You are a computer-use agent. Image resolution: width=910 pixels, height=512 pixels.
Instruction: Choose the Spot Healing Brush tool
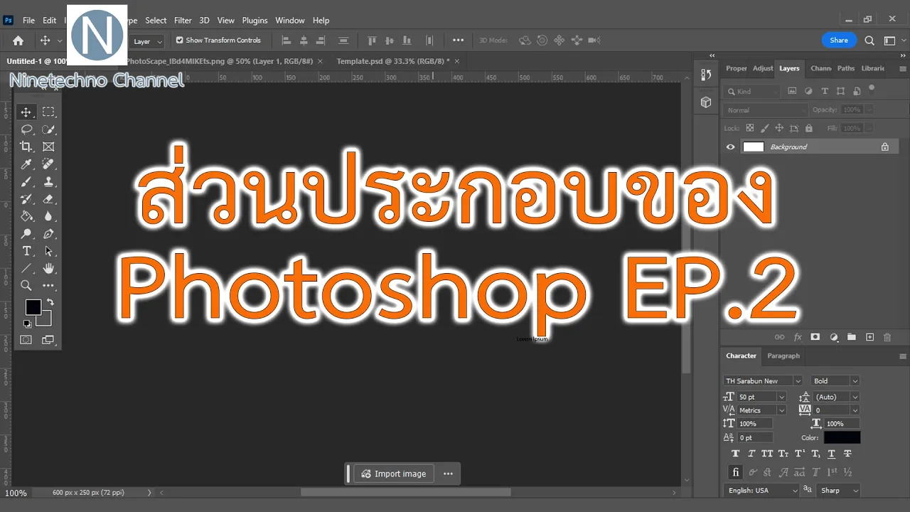coord(48,164)
